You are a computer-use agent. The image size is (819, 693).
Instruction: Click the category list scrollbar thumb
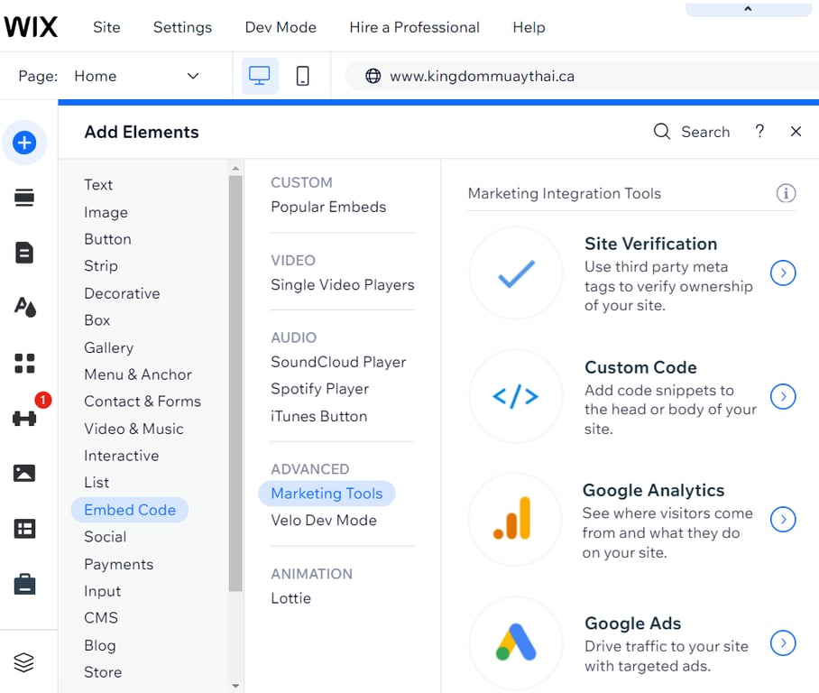235,383
